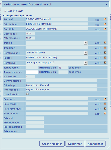Click the Cdt de bord field GIRAULT Felix
111x150 pixels.
57,24
